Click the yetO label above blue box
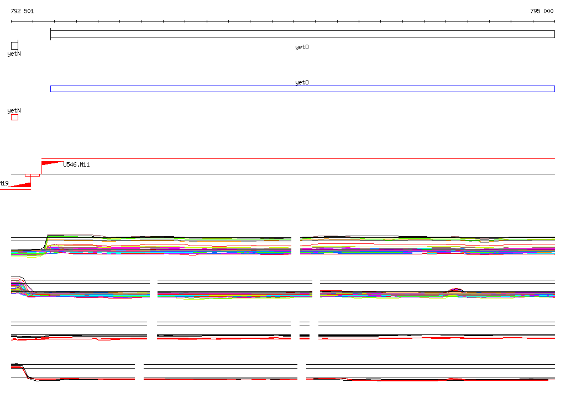The height and width of the screenshot is (394, 566). tap(302, 82)
